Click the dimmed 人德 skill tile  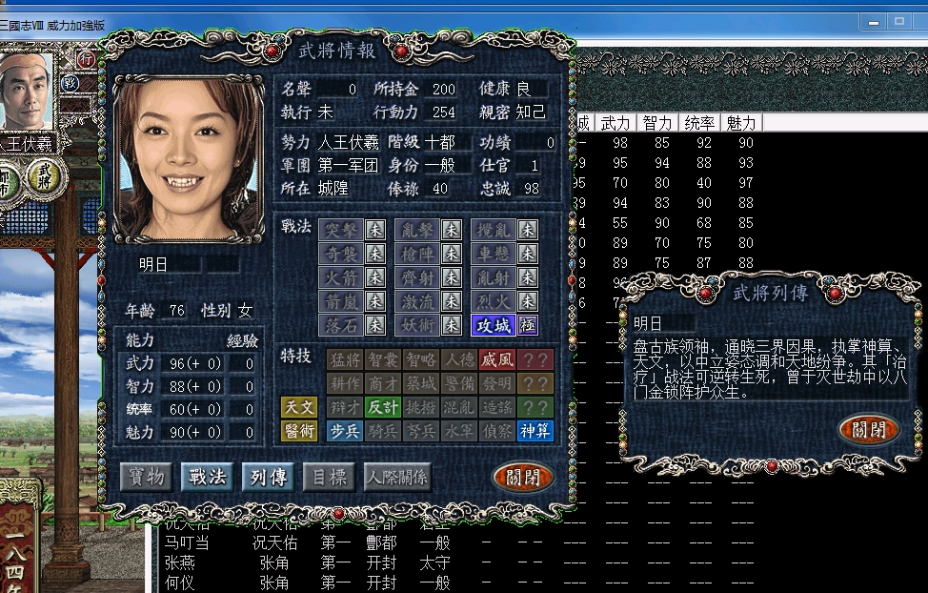pyautogui.click(x=459, y=359)
